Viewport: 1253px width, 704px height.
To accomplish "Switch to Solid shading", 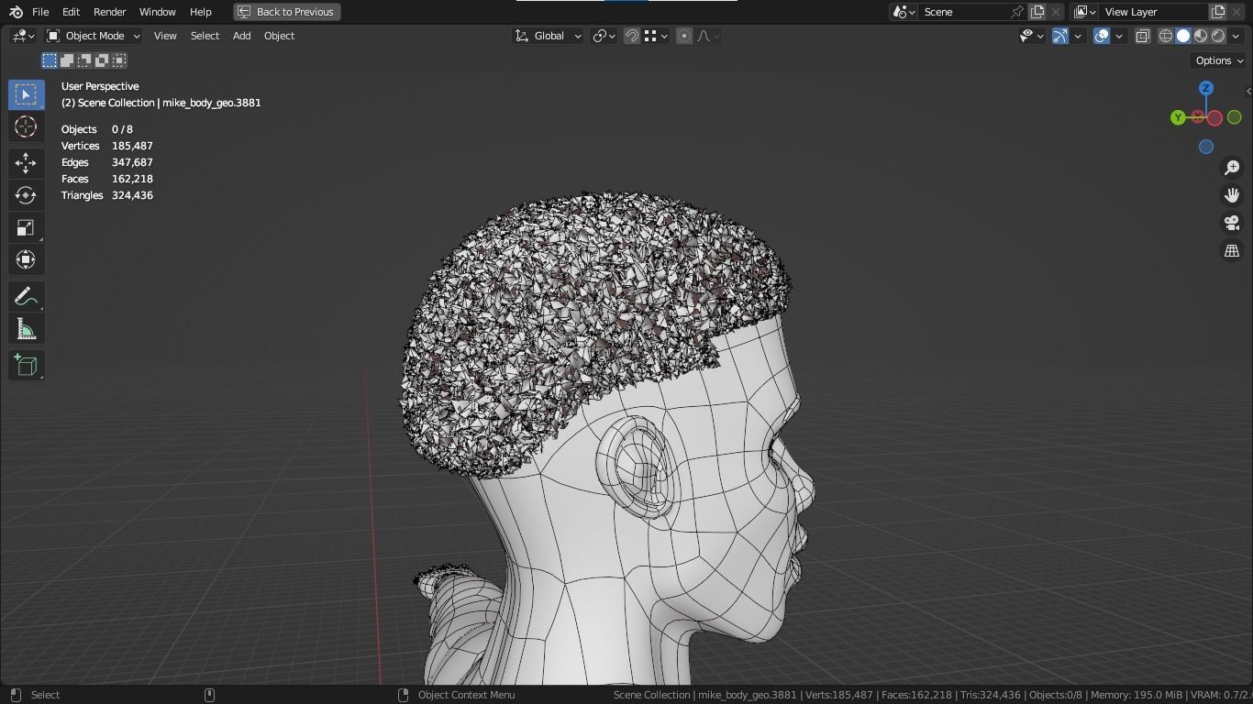I will pyautogui.click(x=1183, y=36).
